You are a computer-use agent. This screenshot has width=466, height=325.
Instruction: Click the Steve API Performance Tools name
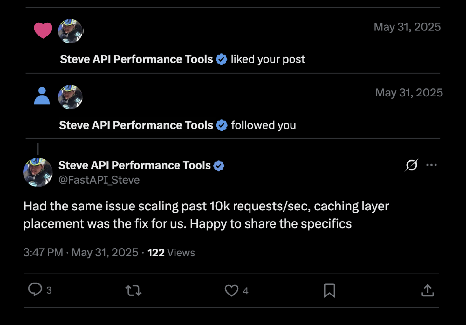(135, 165)
